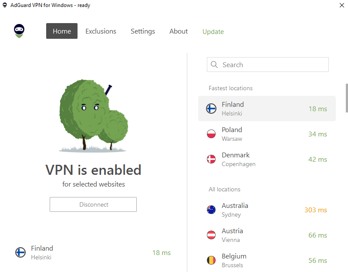Choose Australia from all locations
The height and width of the screenshot is (272, 348).
267,210
